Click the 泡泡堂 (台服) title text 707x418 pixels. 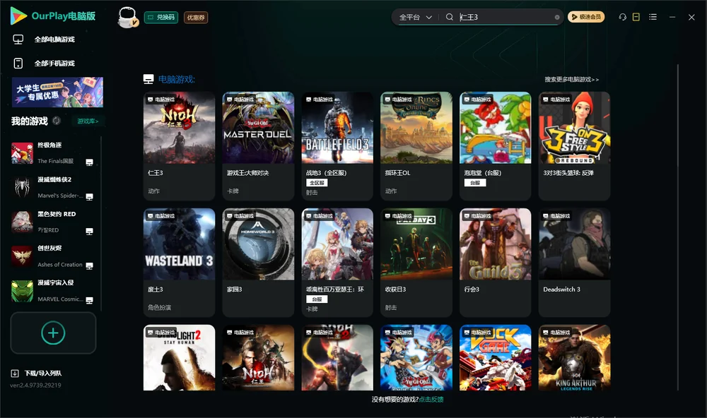coord(482,173)
